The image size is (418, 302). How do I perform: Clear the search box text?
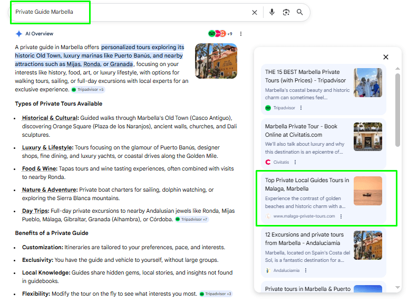coord(255,12)
